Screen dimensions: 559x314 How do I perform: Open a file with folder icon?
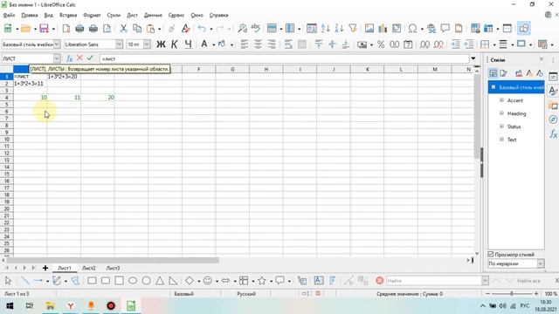25,29
